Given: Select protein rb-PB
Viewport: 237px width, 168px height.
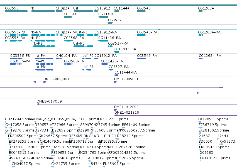Looking at the screenshot, I should point(44,70).
